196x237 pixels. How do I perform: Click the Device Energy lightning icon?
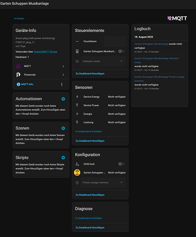click(77, 97)
